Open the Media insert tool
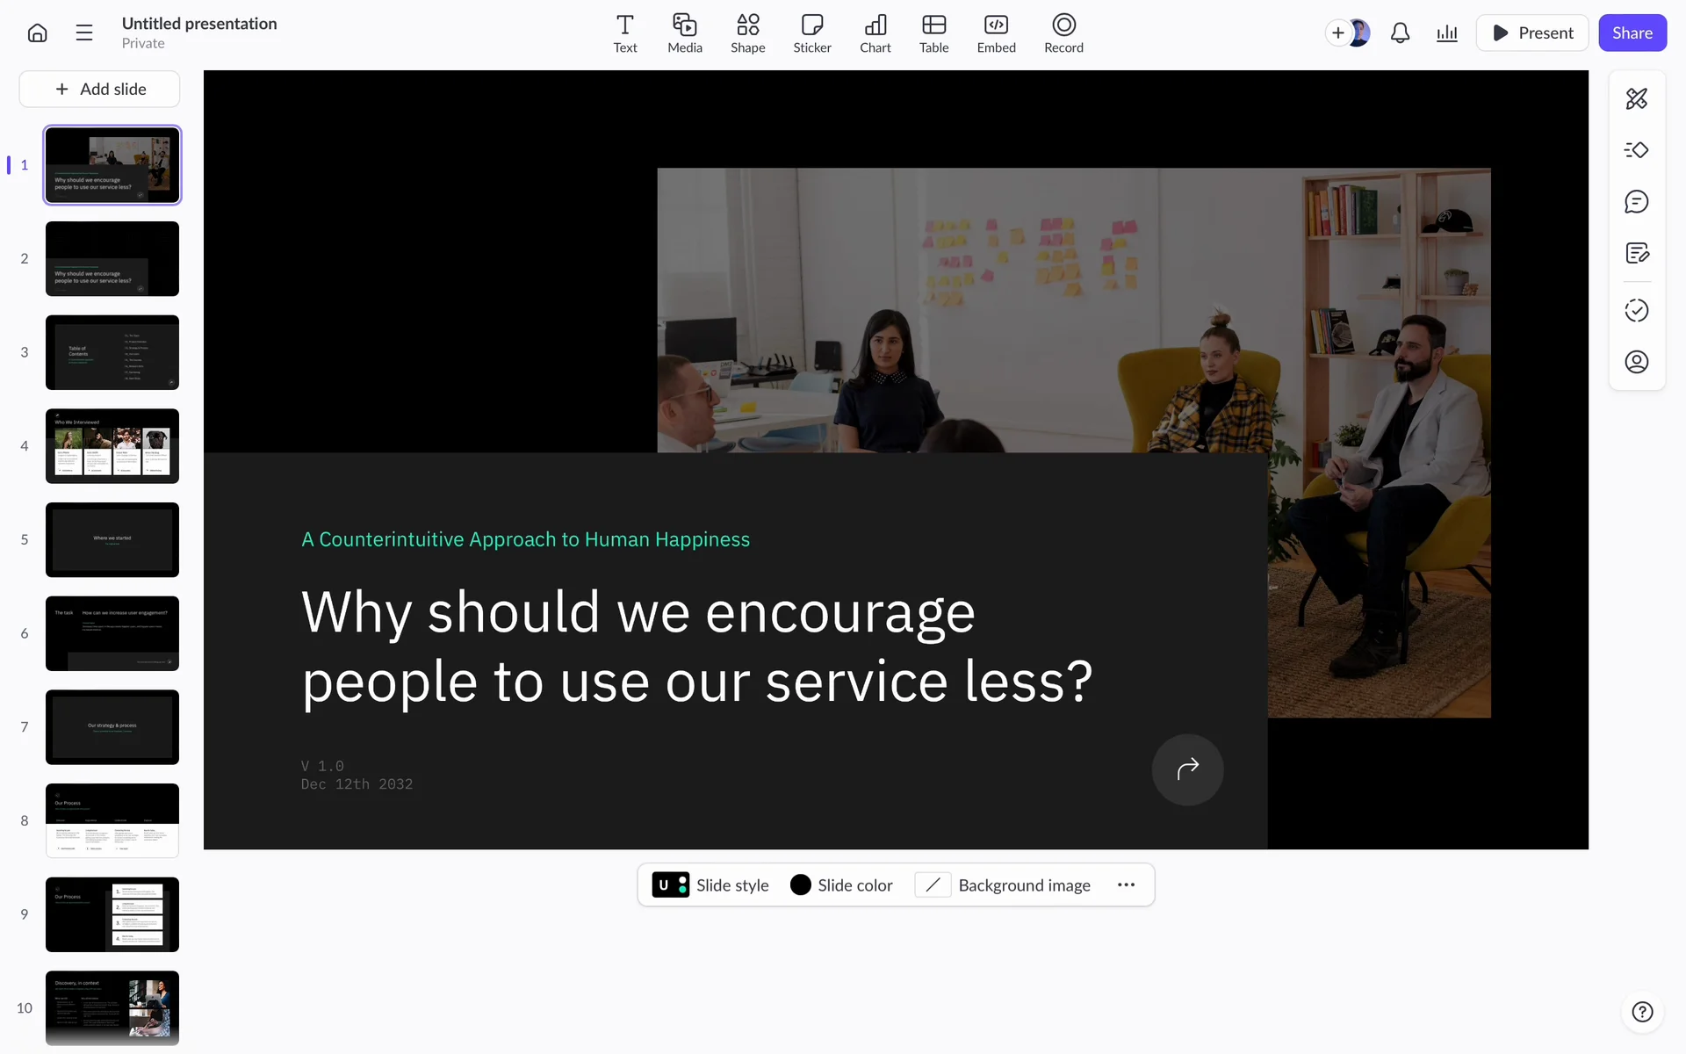The height and width of the screenshot is (1054, 1686). 684,33
